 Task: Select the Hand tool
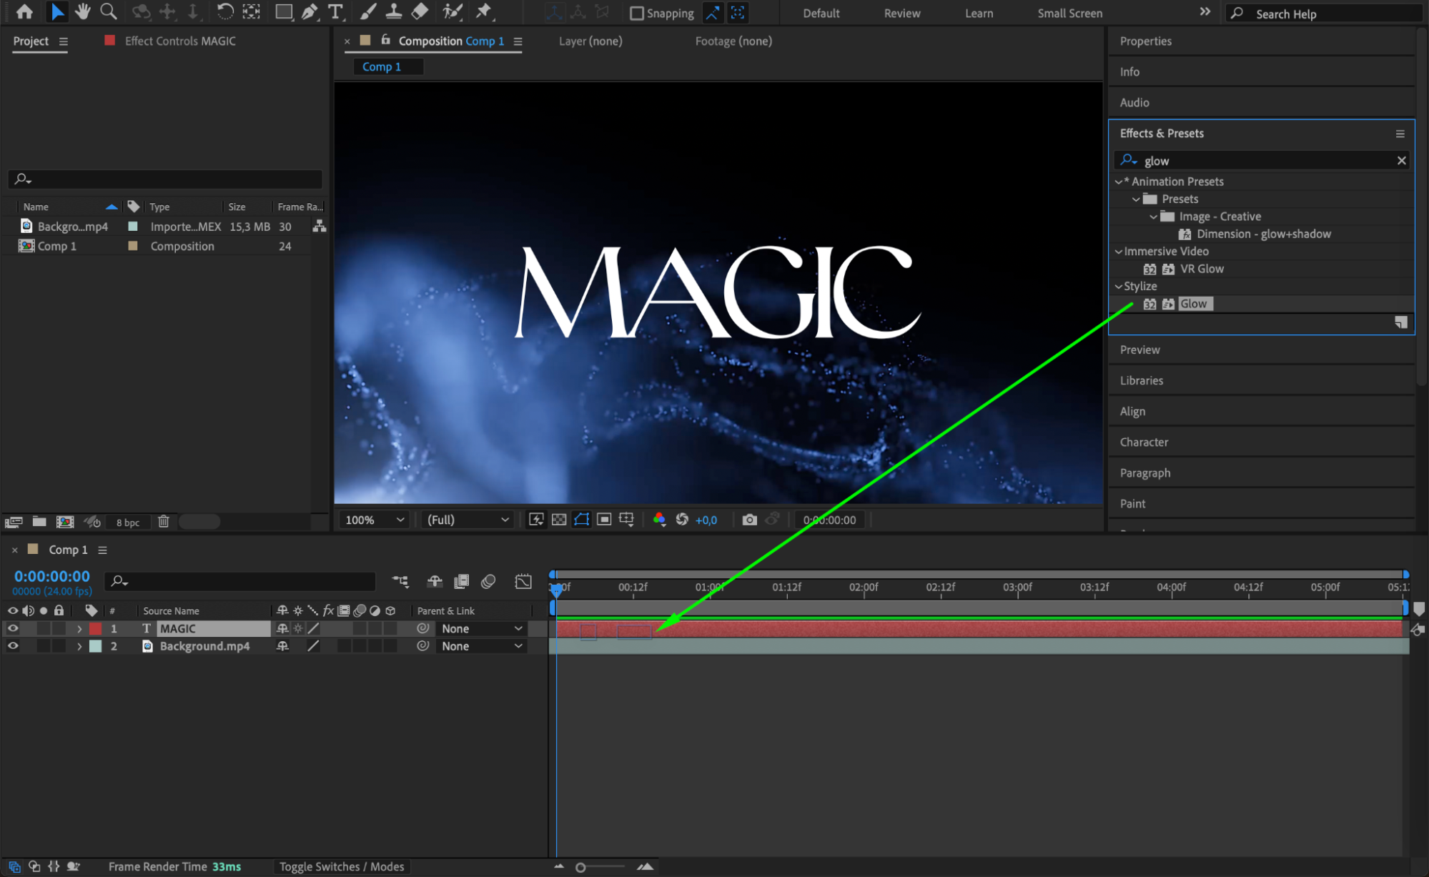click(x=83, y=11)
